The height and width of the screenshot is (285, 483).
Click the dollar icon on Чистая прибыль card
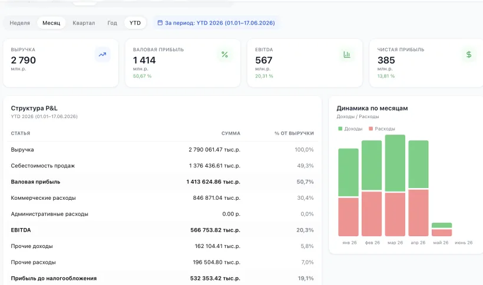(469, 55)
